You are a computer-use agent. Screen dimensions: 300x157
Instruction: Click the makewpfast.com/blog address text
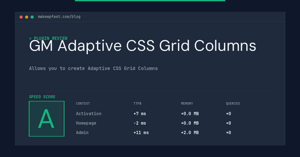click(59, 17)
